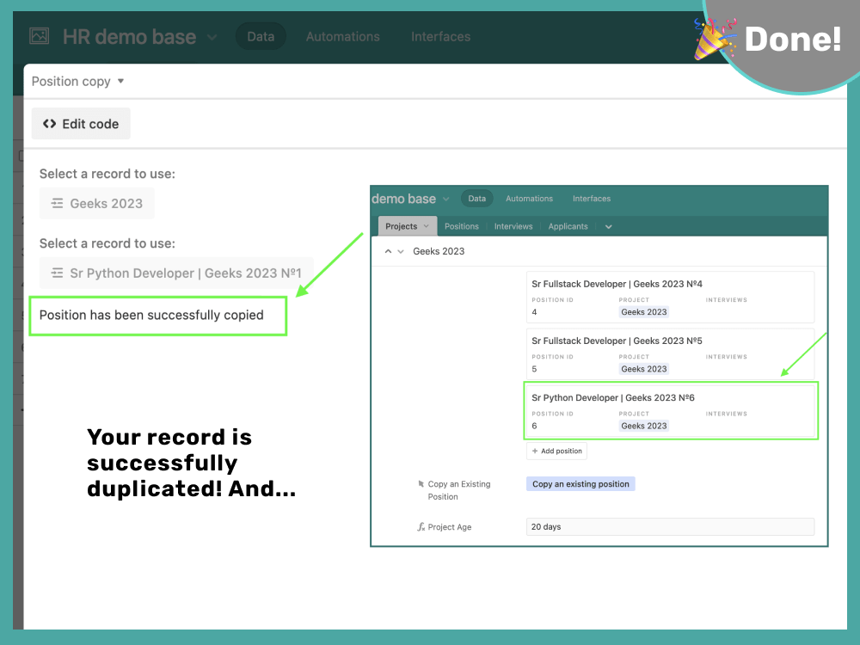The height and width of the screenshot is (645, 860).
Task: Open Sr Fullstack Developer | Geeks 2023 №4 card
Action: tap(670, 298)
